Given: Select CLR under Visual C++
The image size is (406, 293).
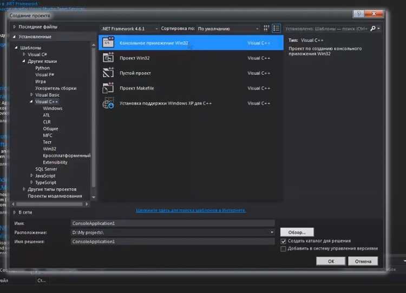Looking at the screenshot, I should point(47,122).
